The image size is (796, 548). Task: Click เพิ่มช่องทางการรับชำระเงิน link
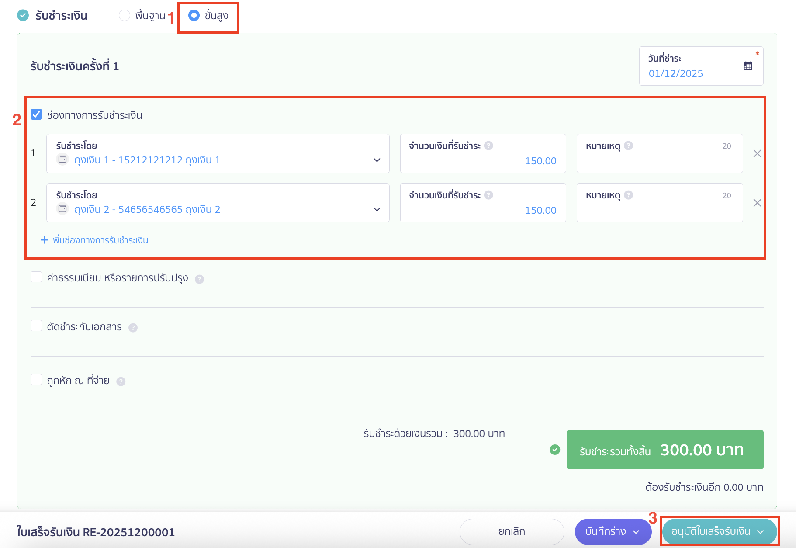click(94, 240)
